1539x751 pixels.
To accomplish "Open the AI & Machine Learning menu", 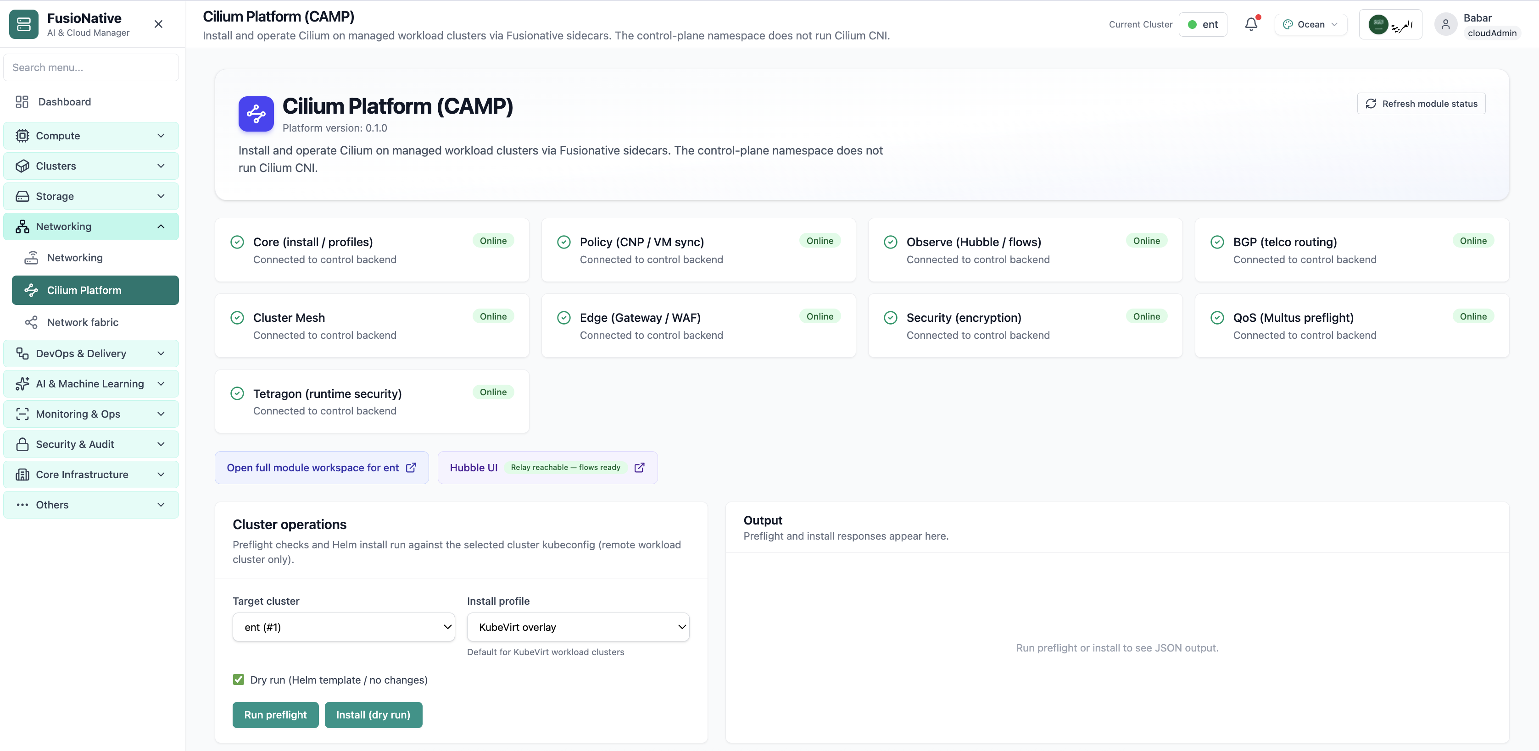I will coord(91,384).
